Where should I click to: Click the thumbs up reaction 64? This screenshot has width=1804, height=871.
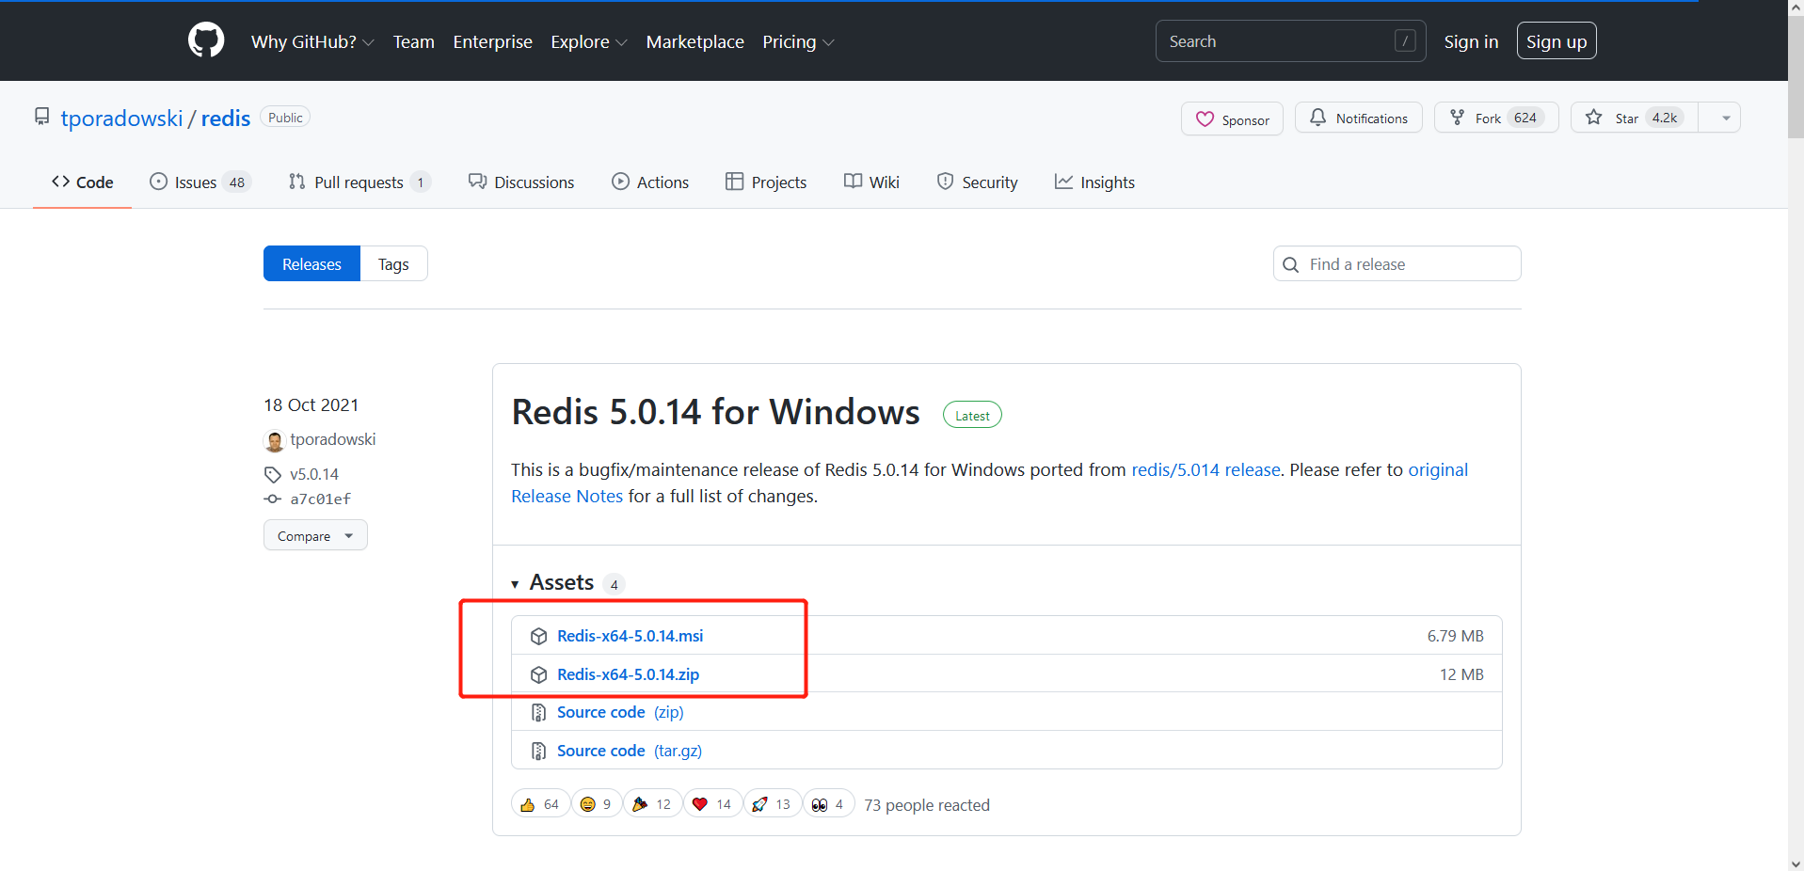[x=540, y=804]
